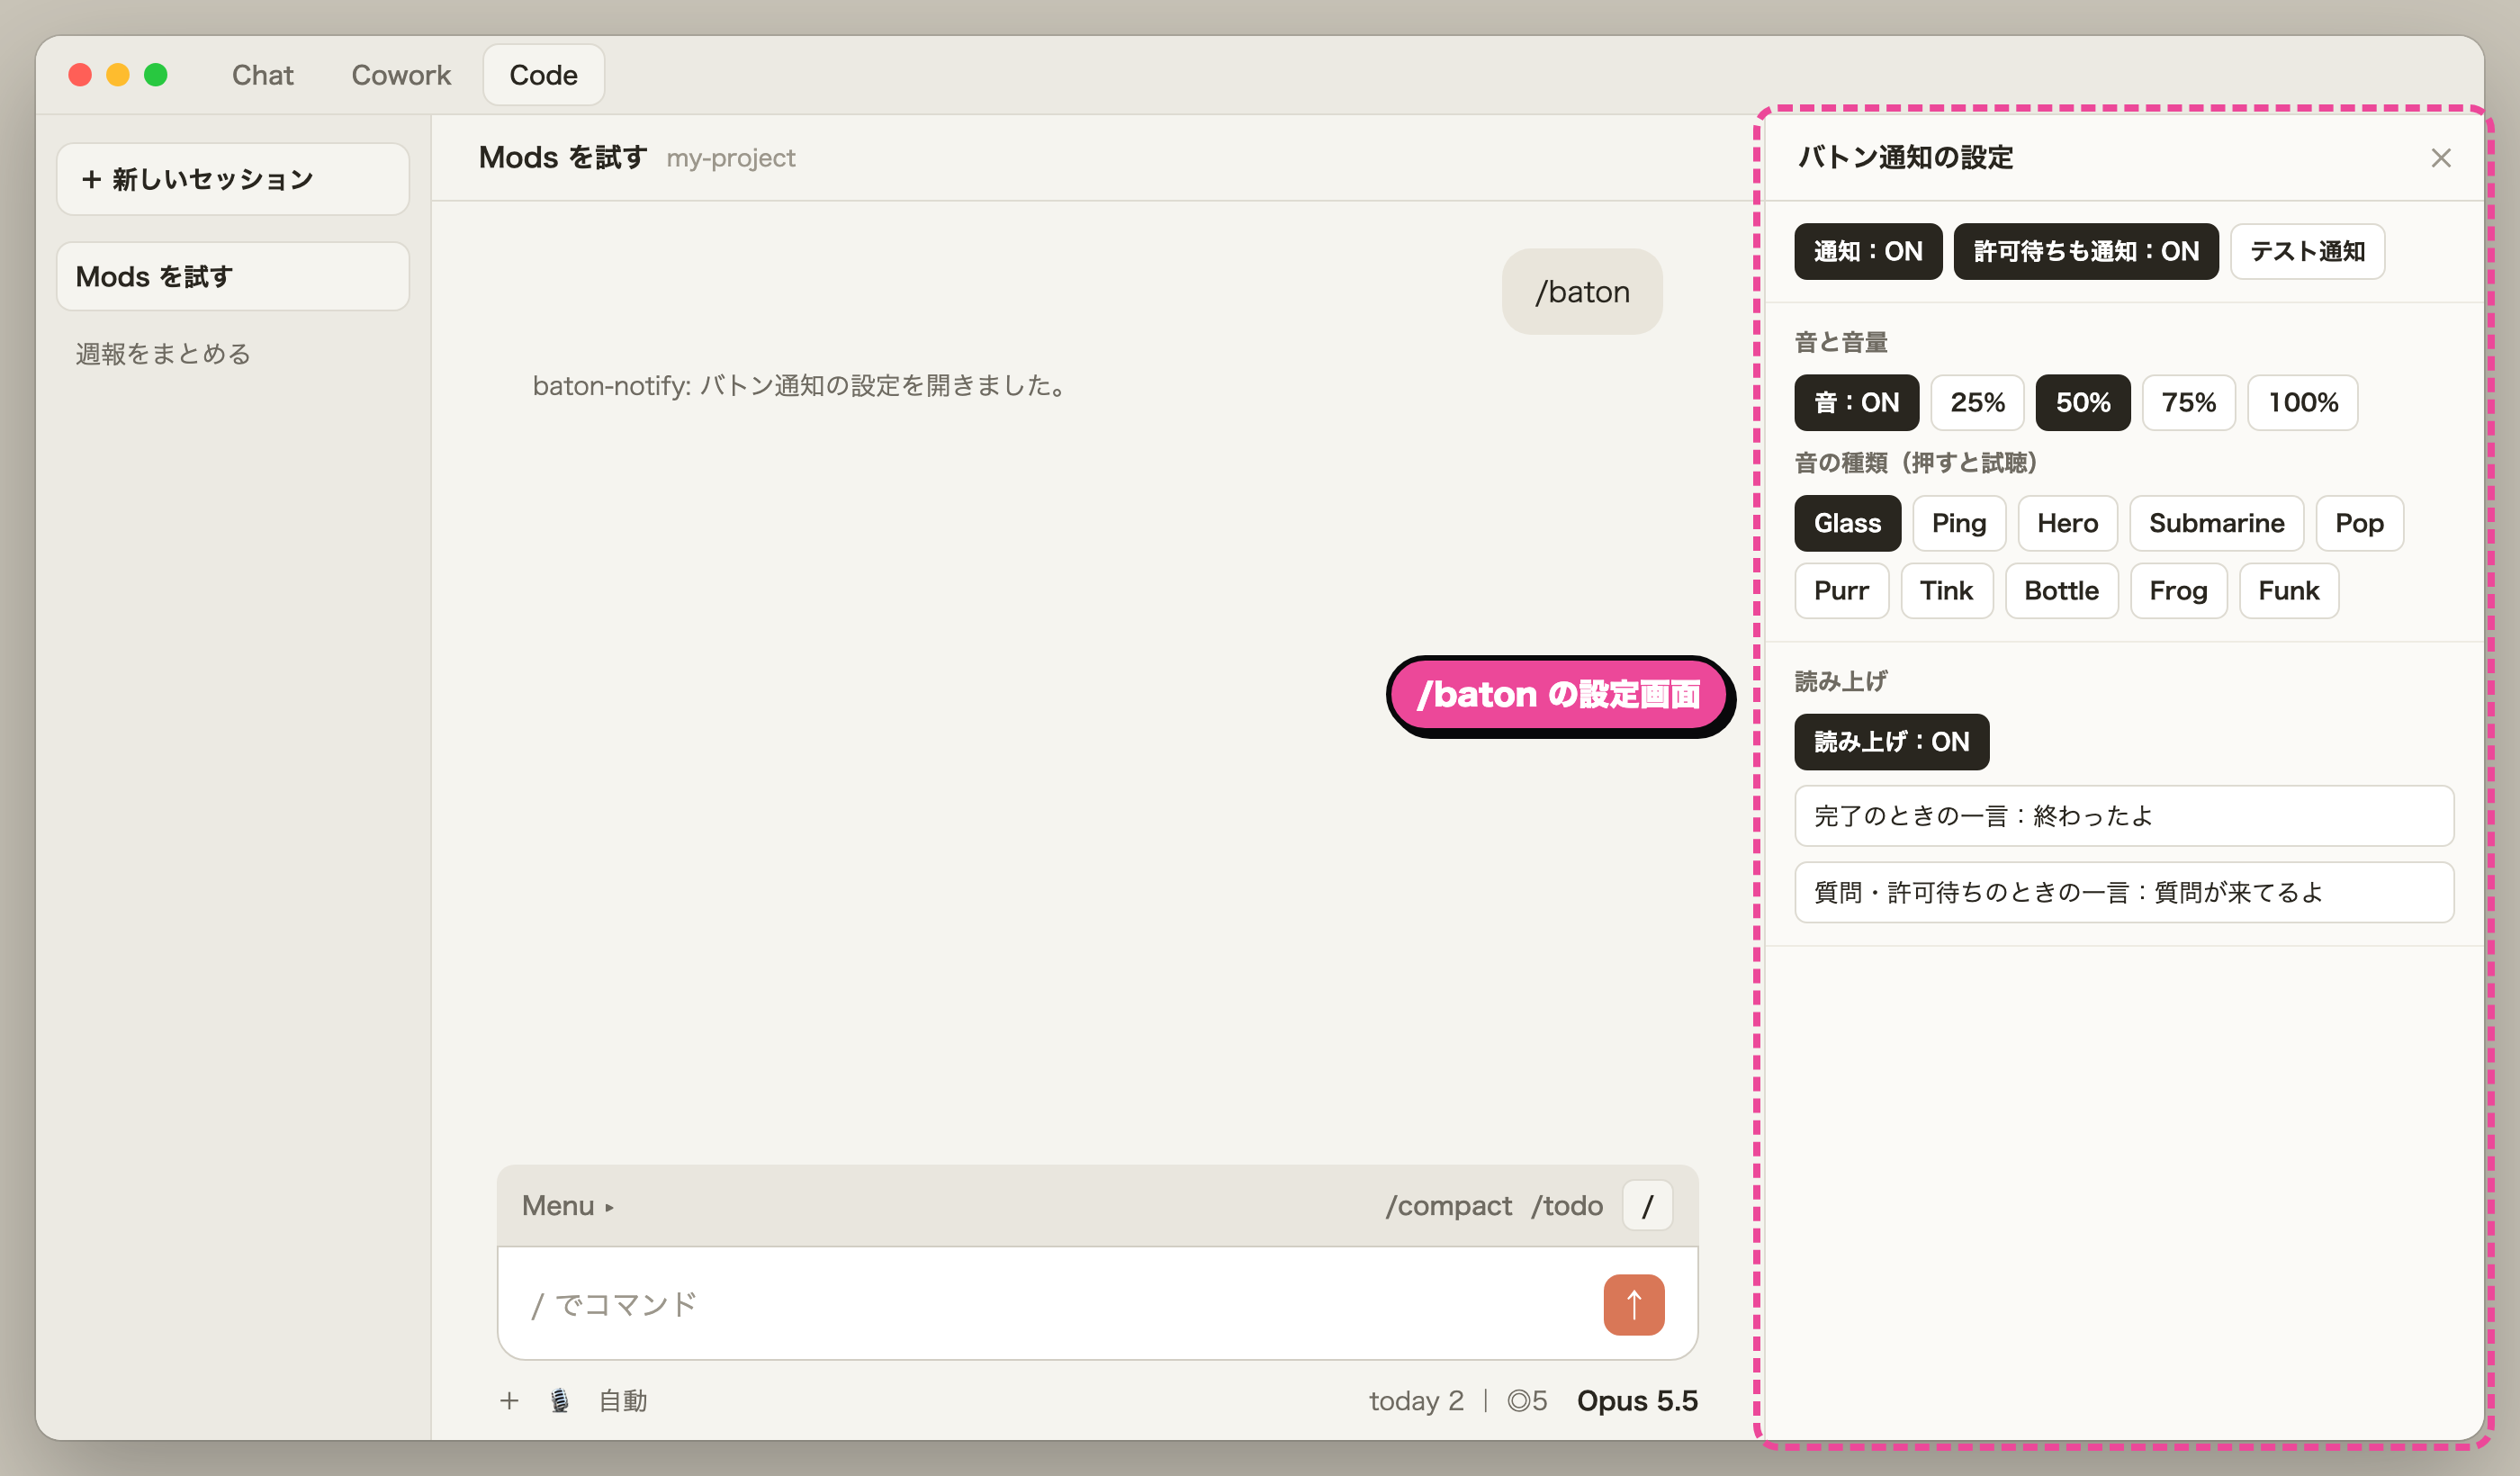The image size is (2520, 1476).
Task: Select the Code tab
Action: [543, 75]
